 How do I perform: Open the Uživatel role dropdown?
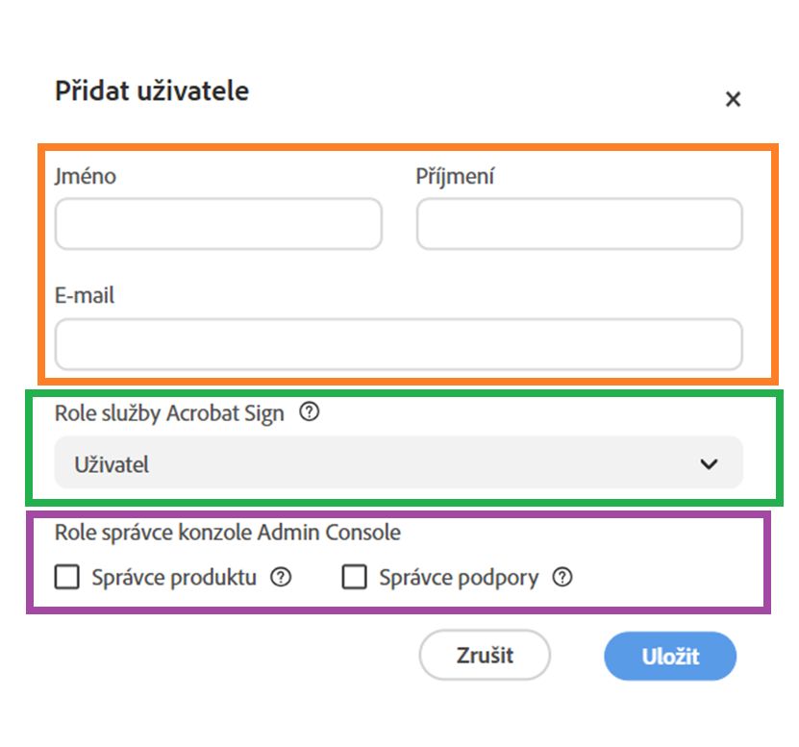(398, 464)
